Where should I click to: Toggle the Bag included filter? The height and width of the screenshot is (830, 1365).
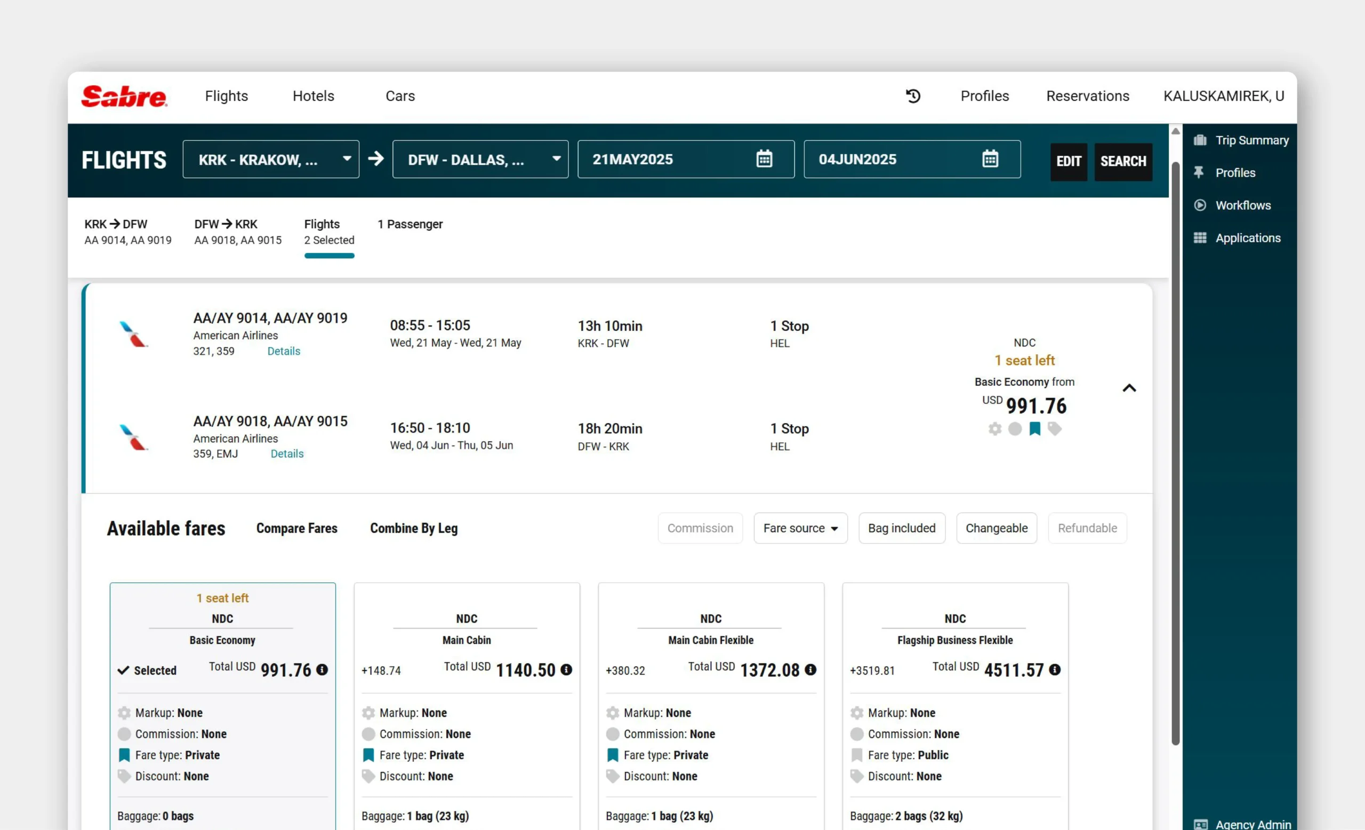tap(901, 528)
